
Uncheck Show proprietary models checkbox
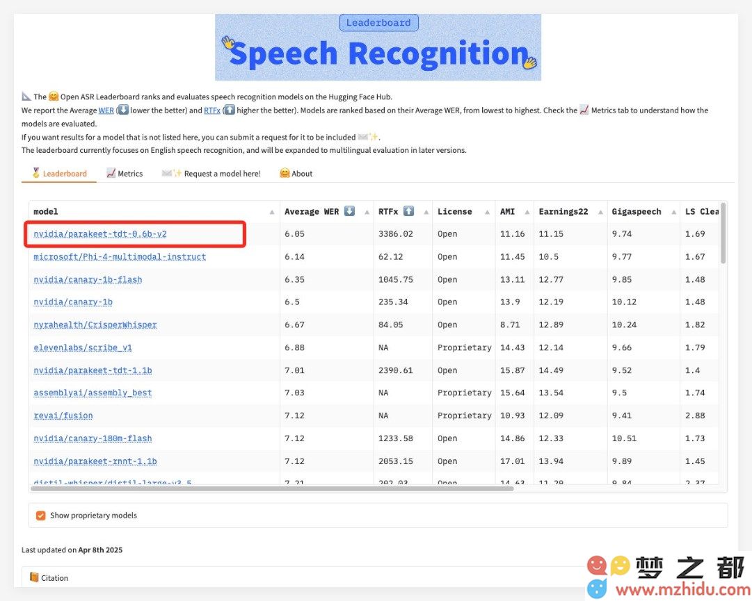click(41, 516)
